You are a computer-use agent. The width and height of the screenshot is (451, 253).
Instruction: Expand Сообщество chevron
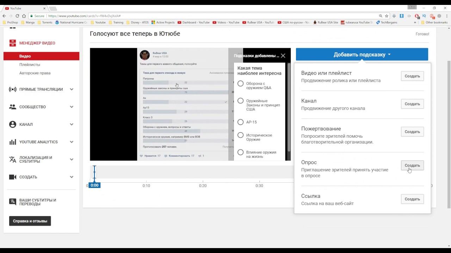72,107
